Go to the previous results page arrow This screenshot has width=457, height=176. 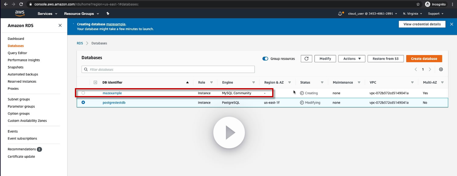(x=416, y=69)
